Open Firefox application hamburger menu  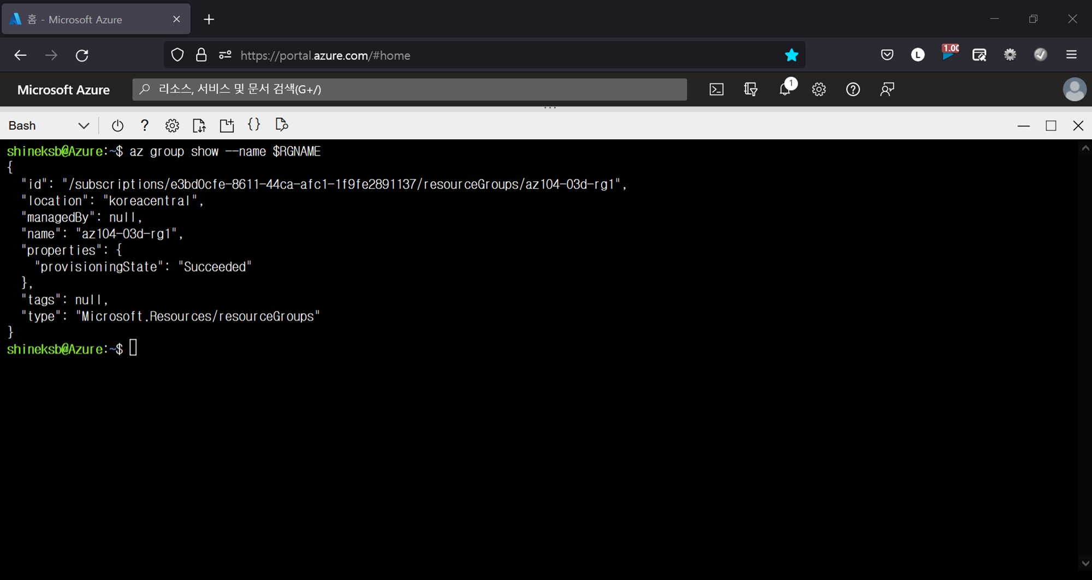coord(1071,55)
